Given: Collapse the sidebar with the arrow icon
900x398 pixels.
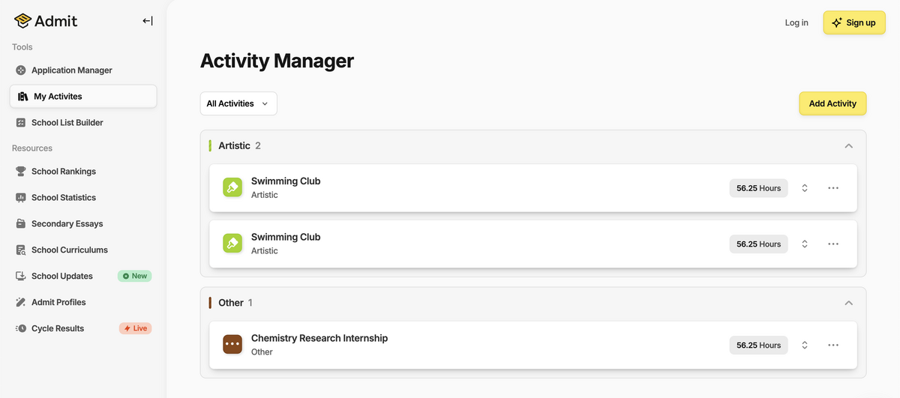Looking at the screenshot, I should pos(148,21).
